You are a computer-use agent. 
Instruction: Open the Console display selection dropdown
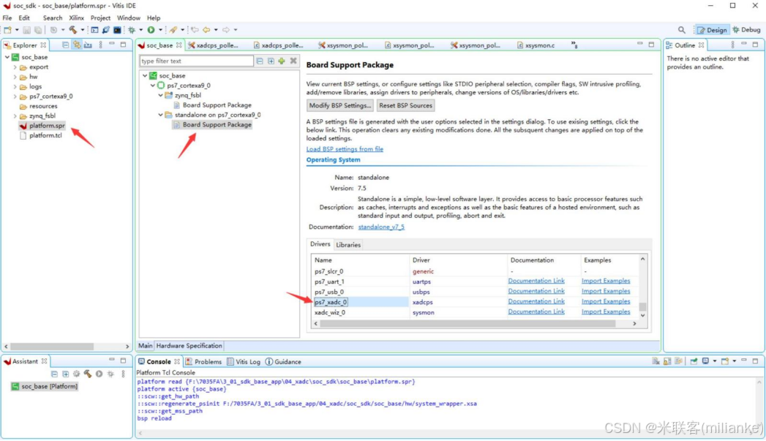click(714, 361)
